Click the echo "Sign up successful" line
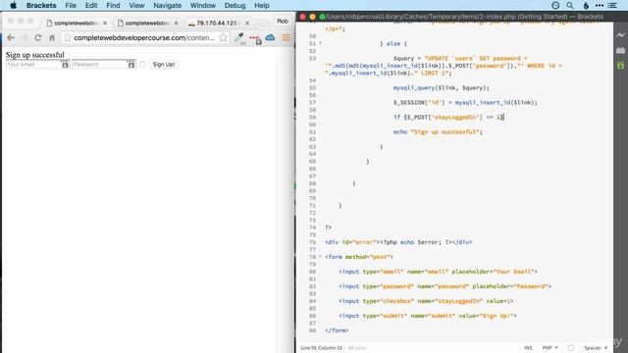Image resolution: width=628 pixels, height=353 pixels. pos(438,131)
